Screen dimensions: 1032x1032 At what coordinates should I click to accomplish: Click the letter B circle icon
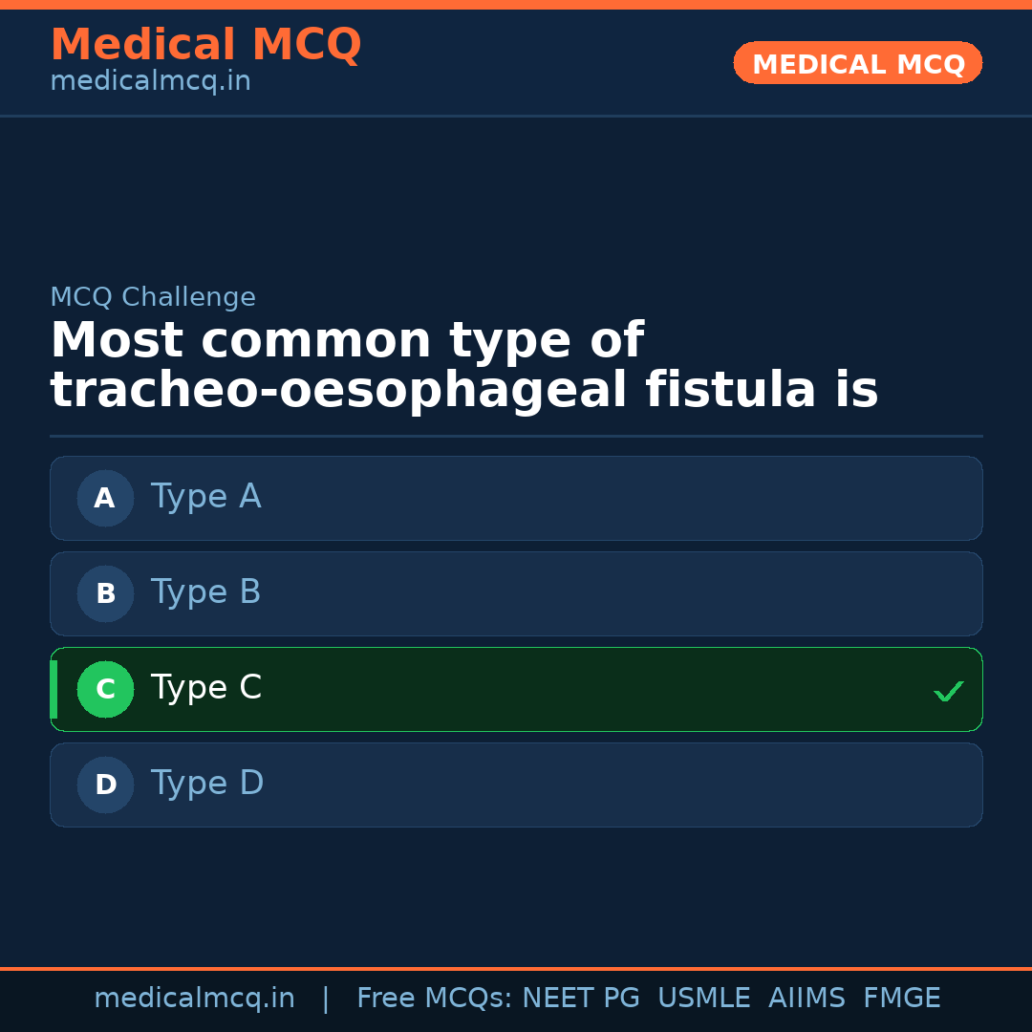tap(105, 593)
